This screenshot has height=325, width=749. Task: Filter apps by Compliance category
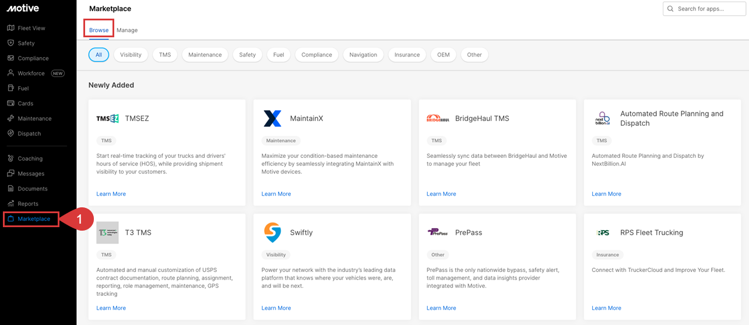317,55
